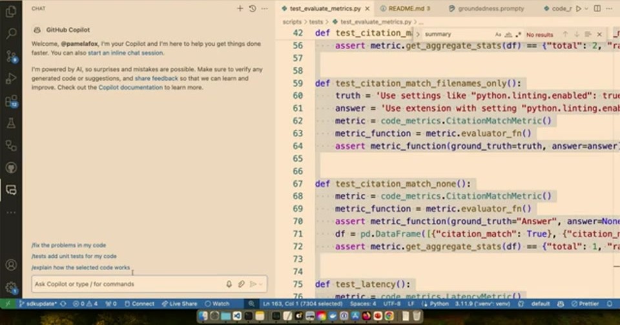
Task: Open errors and warnings status item
Action: pyautogui.click(x=85, y=304)
